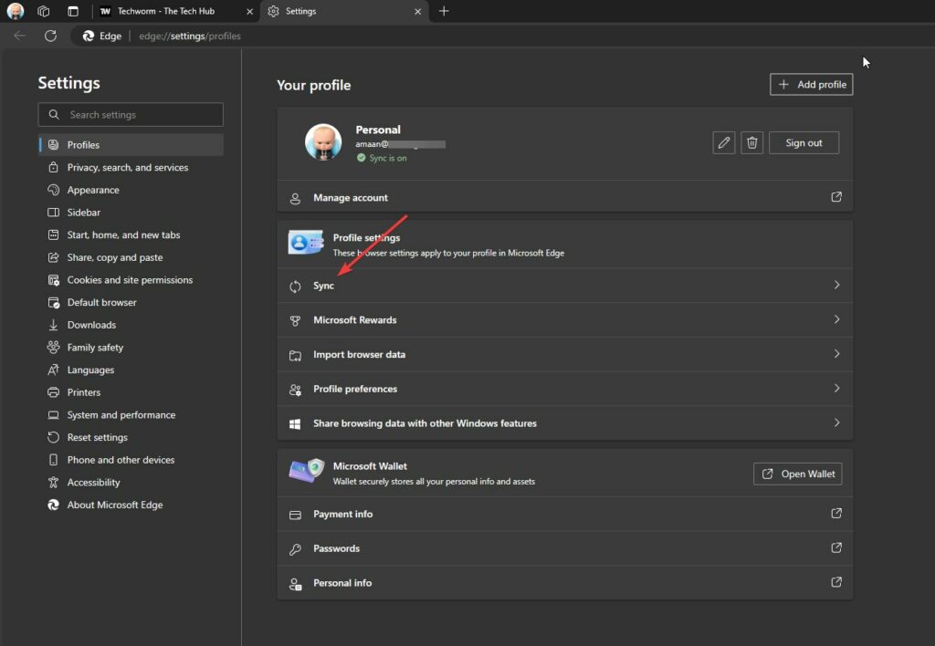Open the Sync settings row
The image size is (935, 646).
(x=564, y=286)
